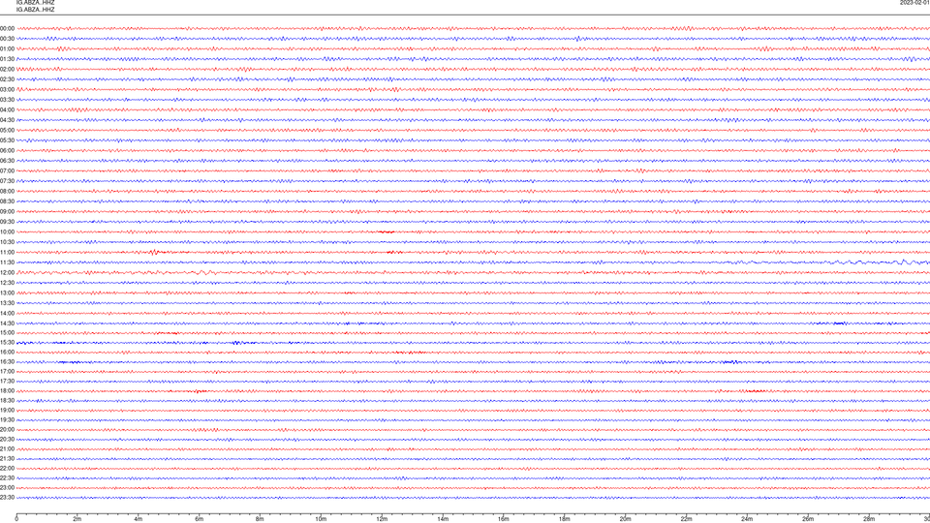930x523 pixels.
Task: Select the 19:30 time label
Action: point(7,419)
